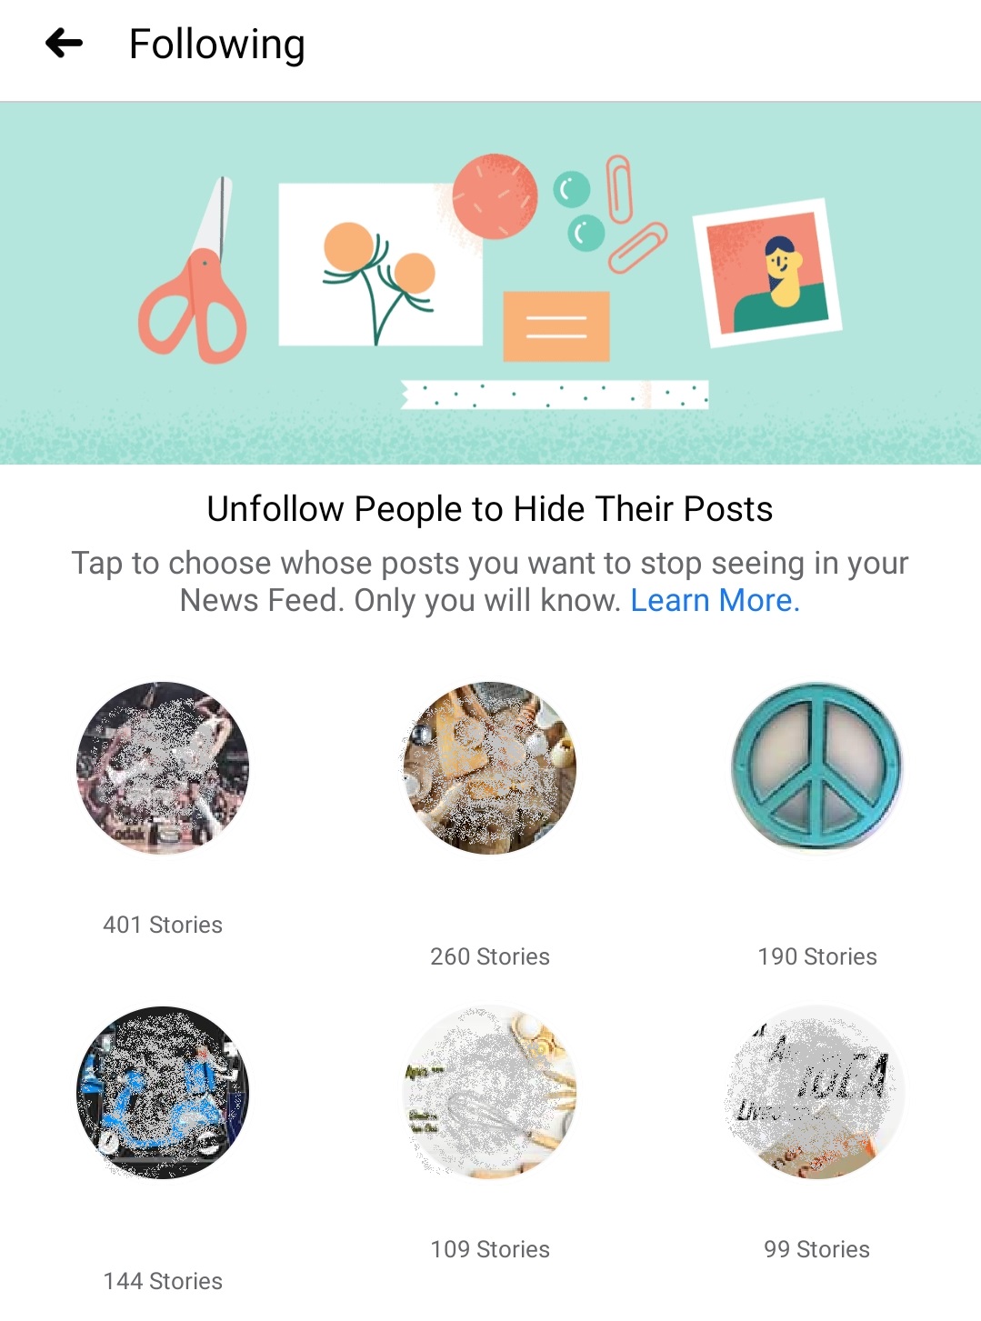
Task: Tap the 99 Stories label
Action: [x=817, y=1249]
